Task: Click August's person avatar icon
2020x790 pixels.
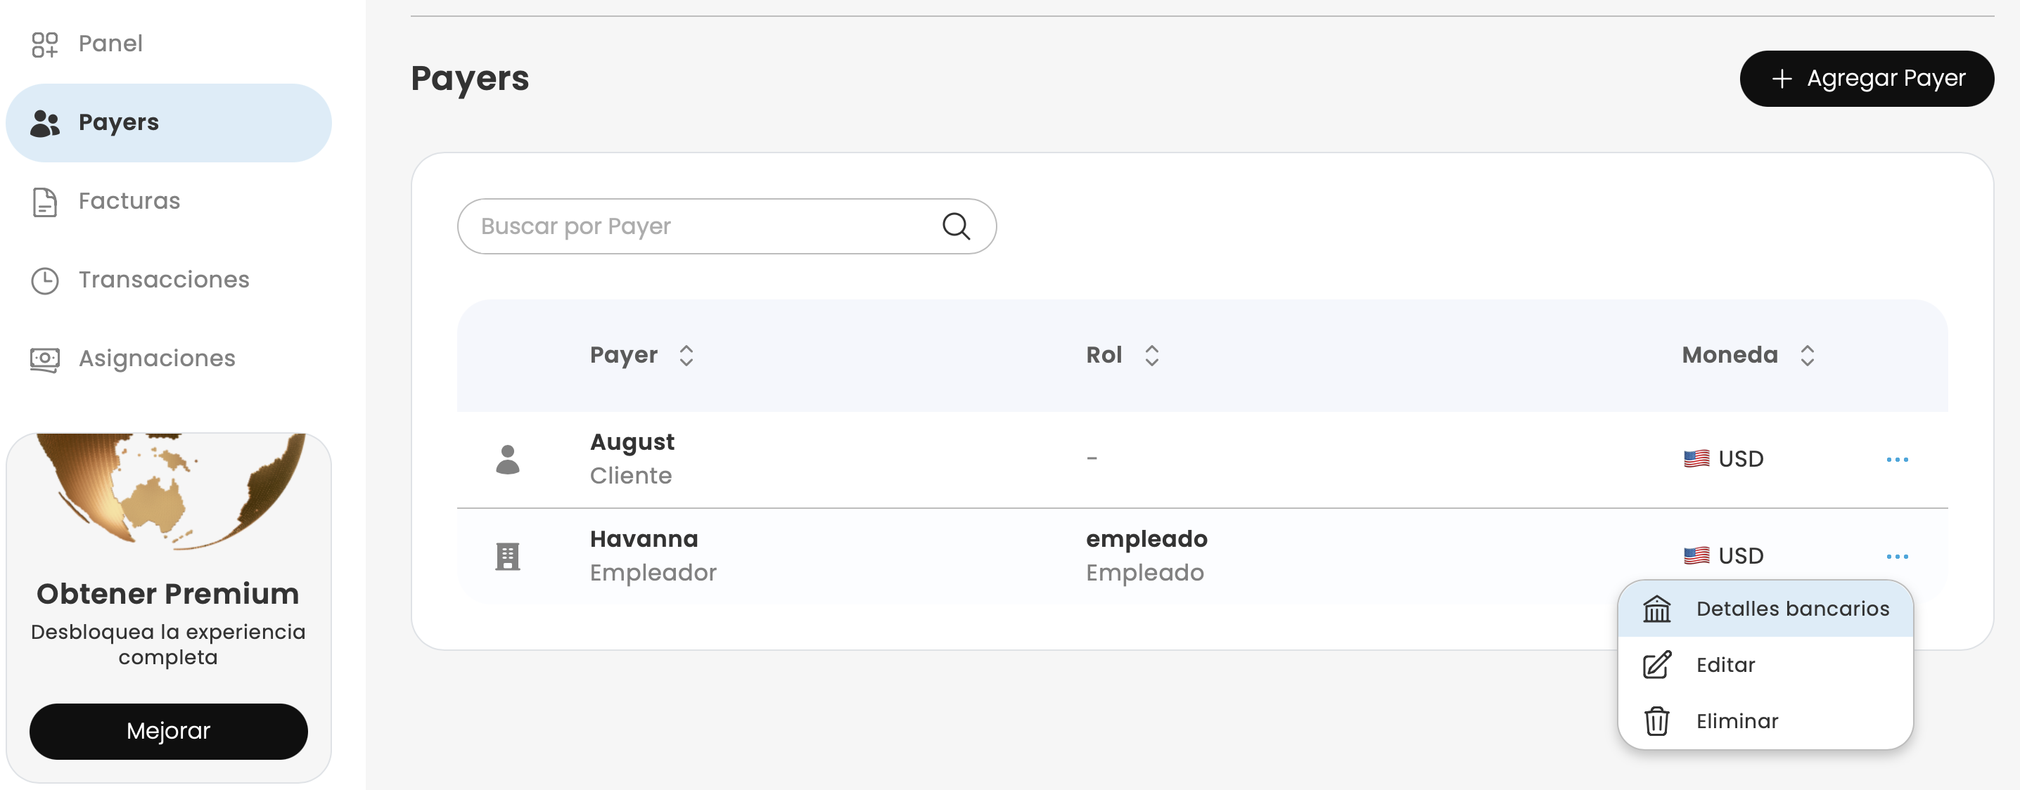Action: click(507, 459)
